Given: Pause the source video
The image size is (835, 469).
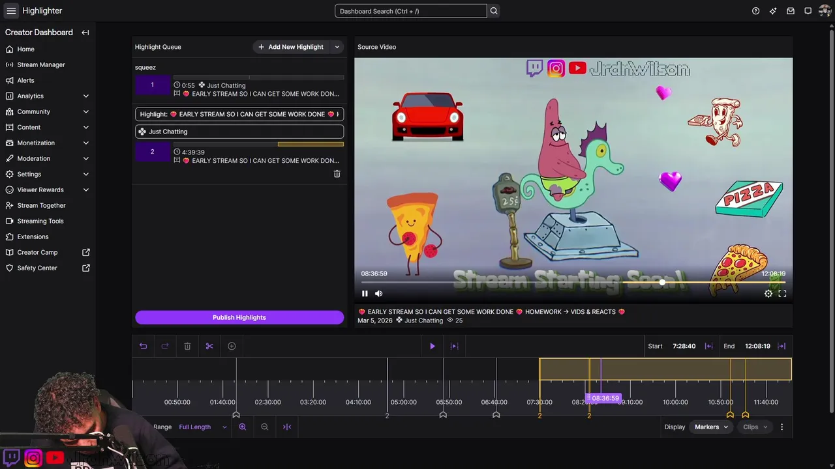Looking at the screenshot, I should [x=365, y=294].
